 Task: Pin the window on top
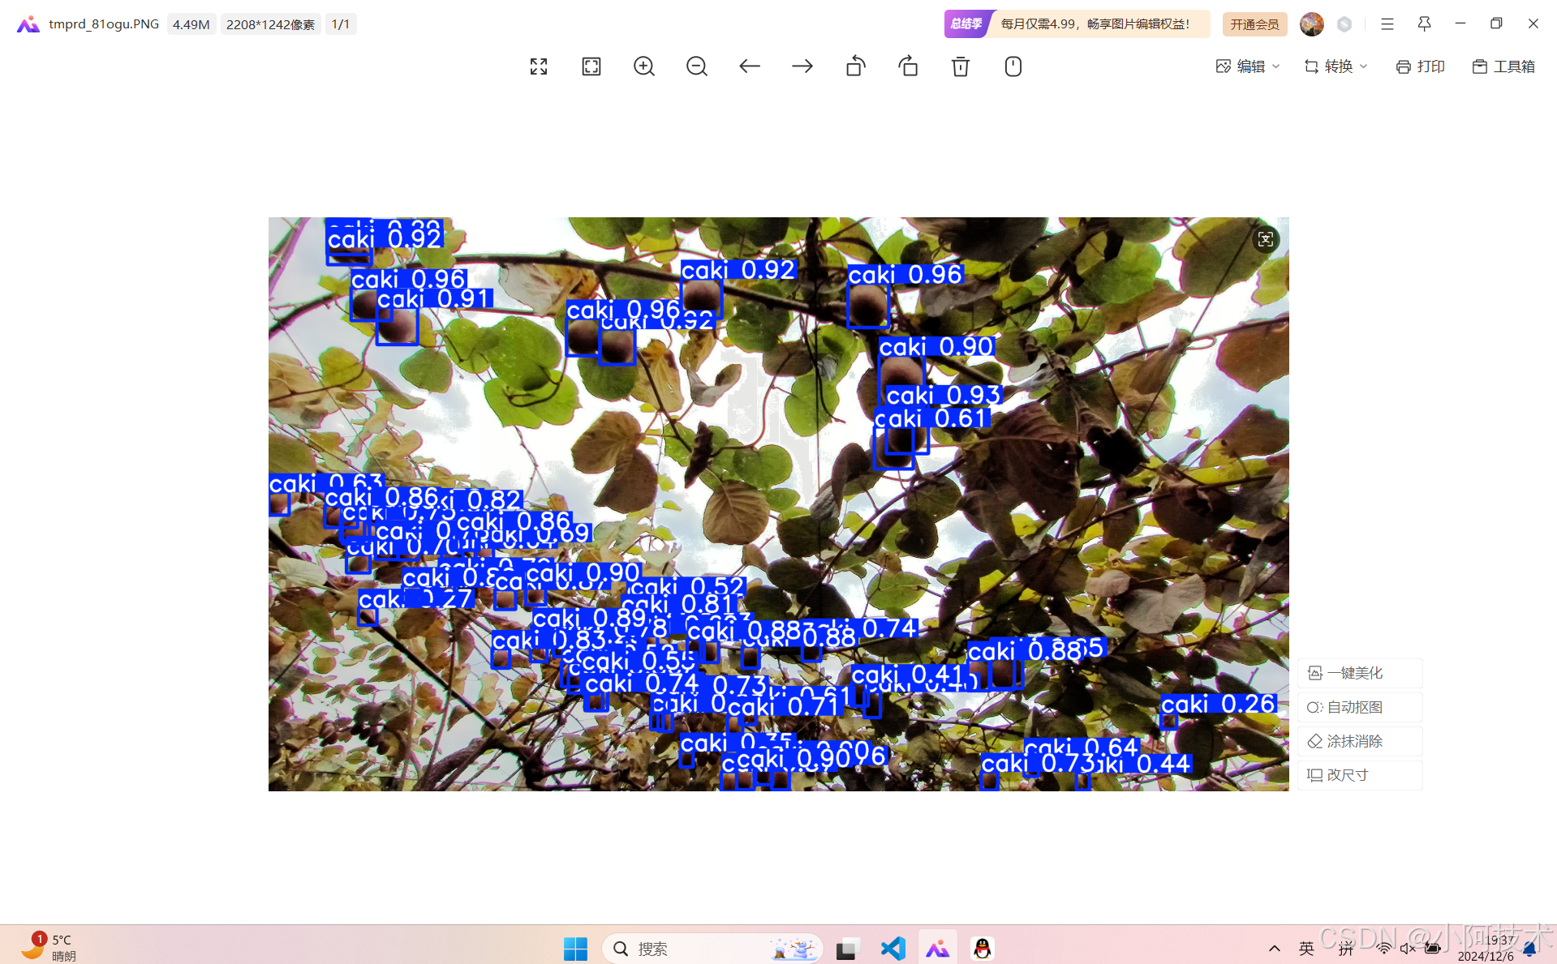pyautogui.click(x=1424, y=24)
